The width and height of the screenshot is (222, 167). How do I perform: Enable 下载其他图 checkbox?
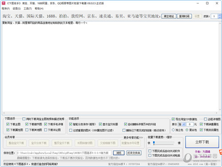point(27,130)
